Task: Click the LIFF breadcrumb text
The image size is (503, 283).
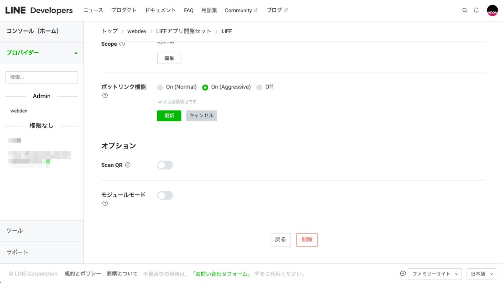Action: (227, 31)
